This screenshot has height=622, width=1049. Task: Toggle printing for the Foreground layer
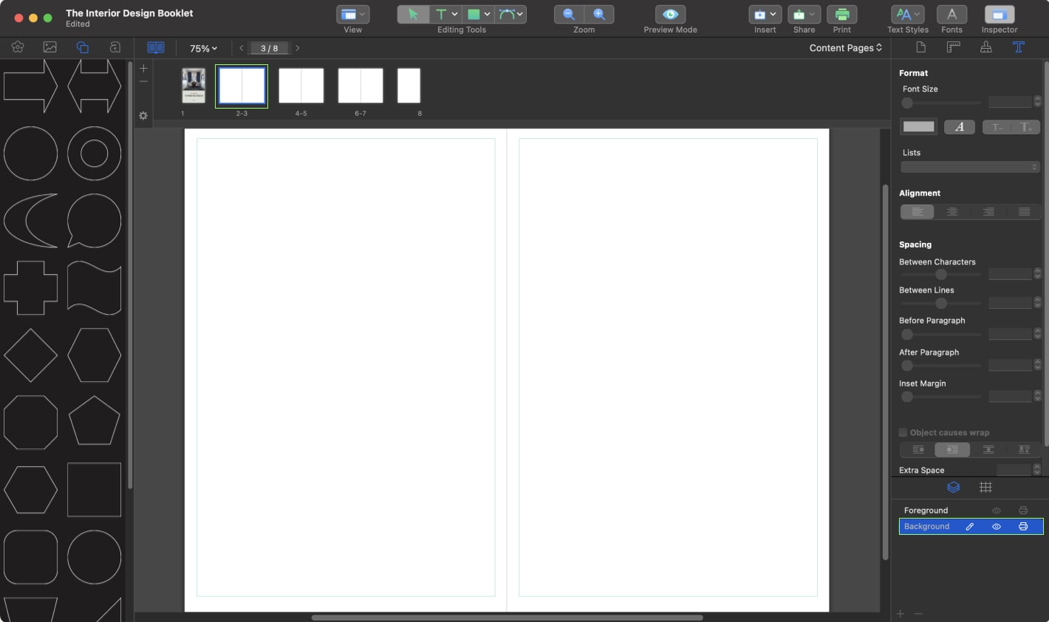(1022, 510)
